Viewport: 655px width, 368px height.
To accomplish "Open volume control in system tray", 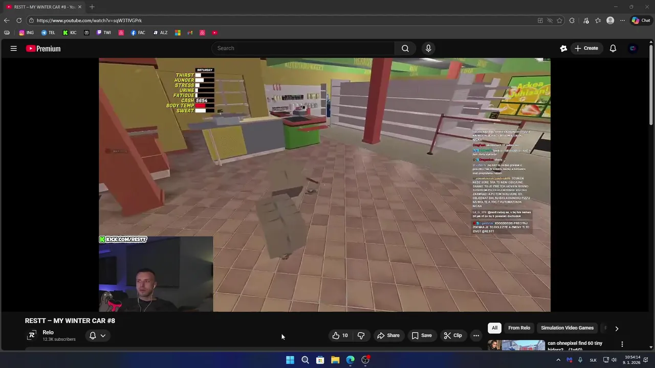I will pos(614,360).
